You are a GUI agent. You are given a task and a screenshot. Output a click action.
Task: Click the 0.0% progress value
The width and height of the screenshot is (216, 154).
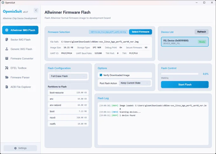[x=206, y=74]
